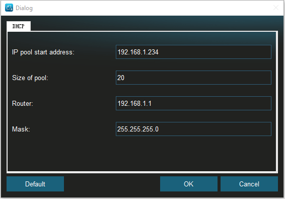Click the IP pool start address field

[x=193, y=52]
